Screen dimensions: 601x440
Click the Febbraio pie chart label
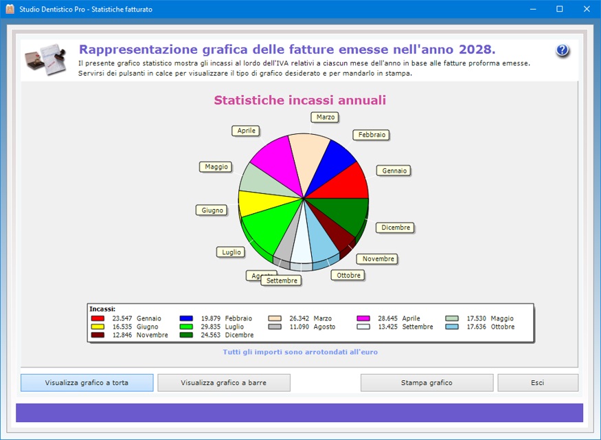372,135
